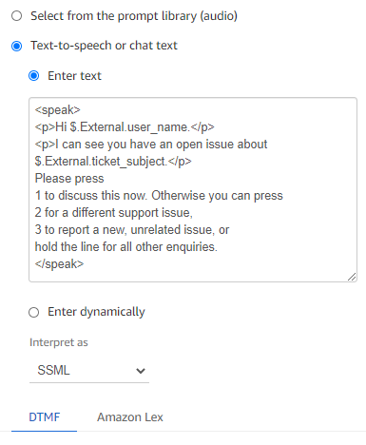Screen dimensions: 366x445
Task: Click the $.External.ticket_subject line in text box
Action: 113,162
